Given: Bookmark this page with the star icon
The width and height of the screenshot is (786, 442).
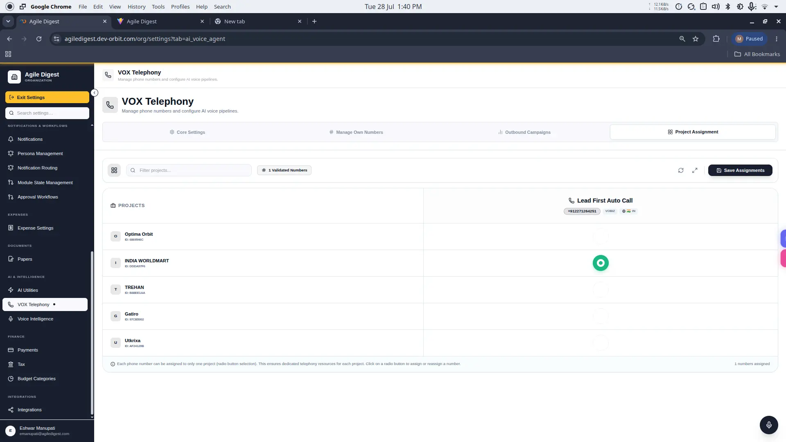Looking at the screenshot, I should [x=696, y=39].
